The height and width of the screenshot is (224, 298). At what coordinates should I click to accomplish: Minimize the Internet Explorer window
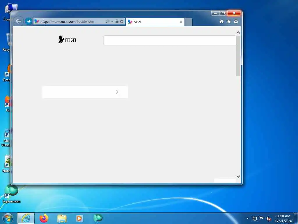coord(215,13)
